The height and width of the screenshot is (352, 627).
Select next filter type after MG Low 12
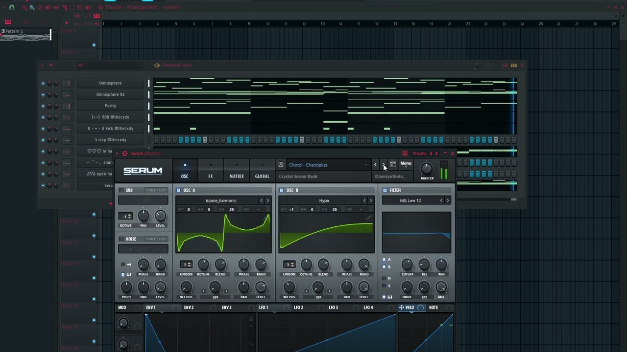click(x=447, y=200)
